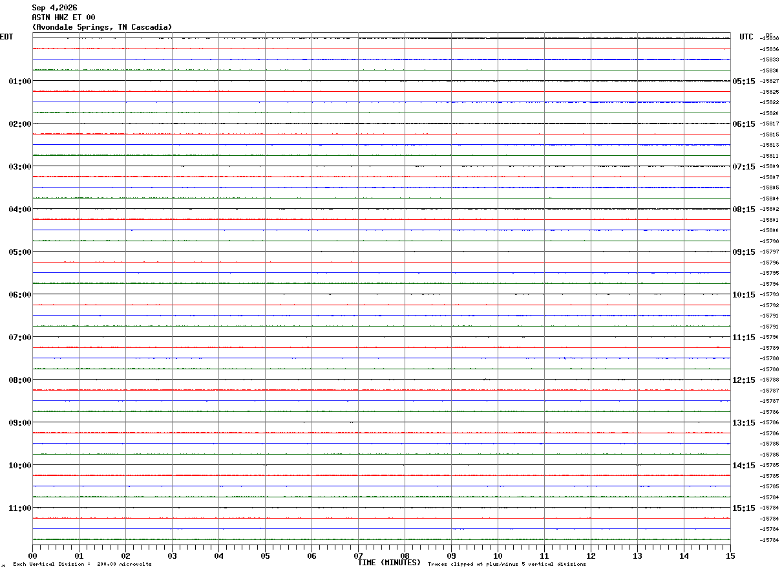Select the 12:15 UTC row label
This screenshot has height=573, width=782.
(743, 380)
